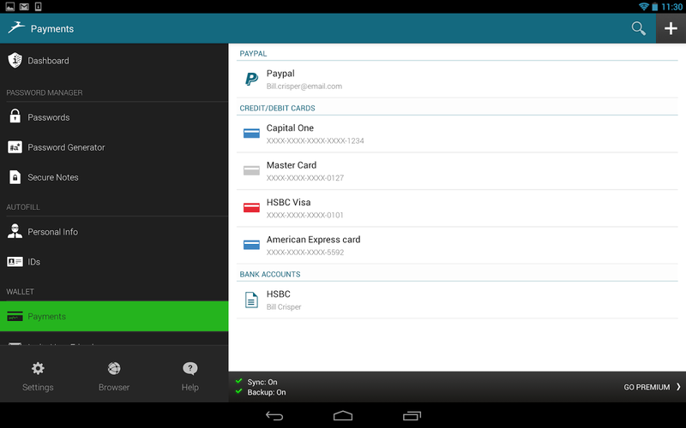Open Settings gear icon
Viewport: 686px width, 428px height.
tap(38, 377)
